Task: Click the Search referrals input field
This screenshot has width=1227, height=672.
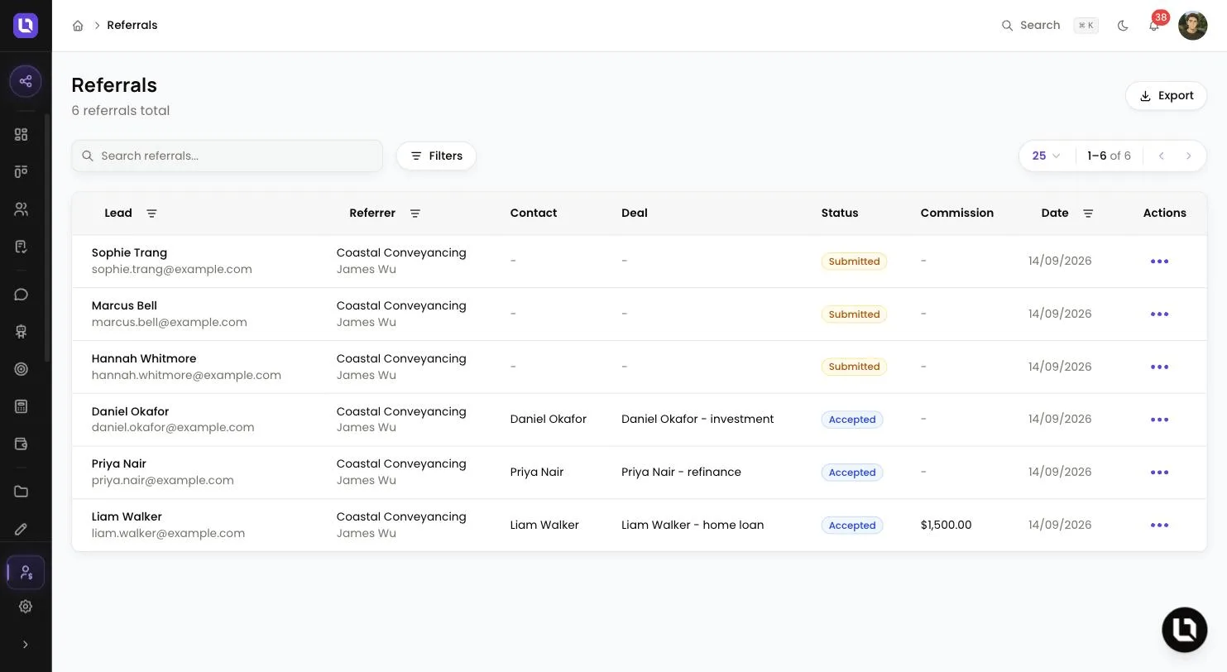Action: [x=227, y=156]
